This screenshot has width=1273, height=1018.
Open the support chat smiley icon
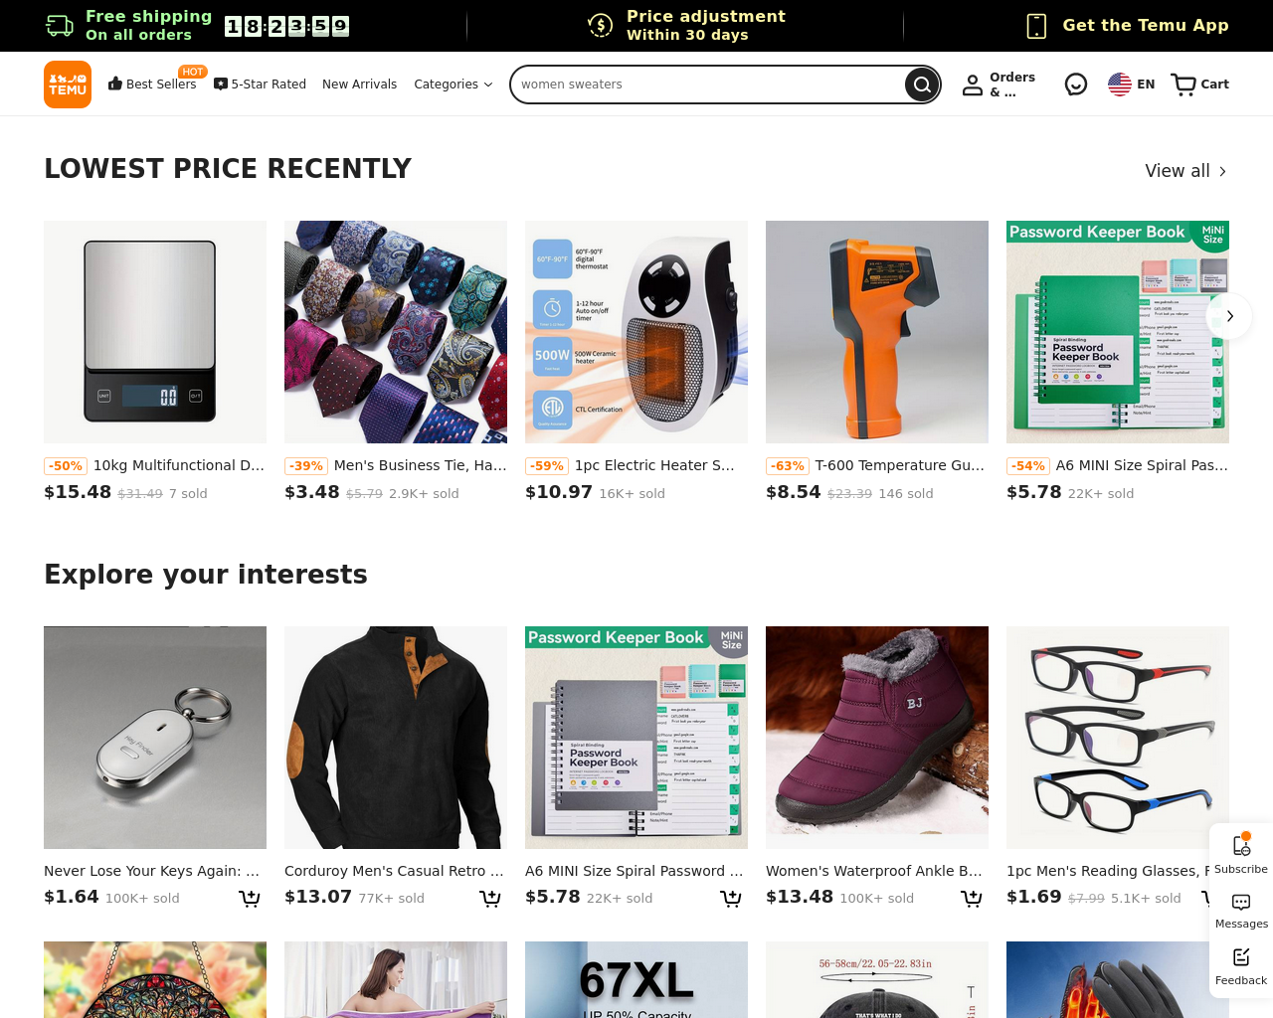(x=1076, y=85)
